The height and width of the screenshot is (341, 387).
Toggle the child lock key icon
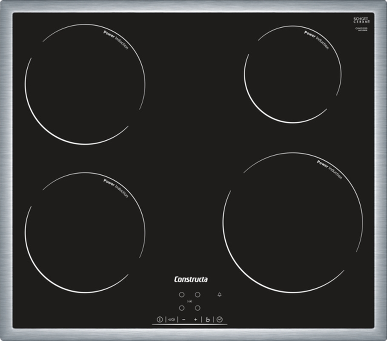172,319
